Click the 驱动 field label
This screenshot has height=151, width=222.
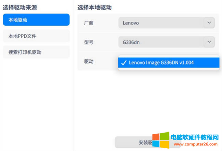88,61
